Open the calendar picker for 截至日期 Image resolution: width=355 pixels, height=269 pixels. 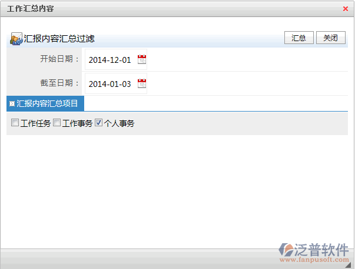(141, 83)
